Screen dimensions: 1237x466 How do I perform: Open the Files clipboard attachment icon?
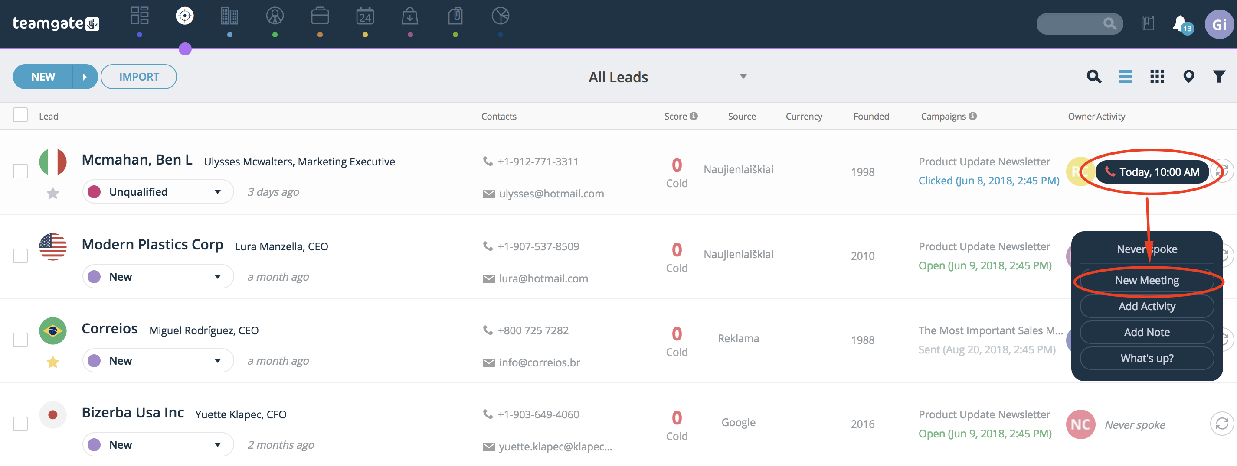tap(455, 16)
